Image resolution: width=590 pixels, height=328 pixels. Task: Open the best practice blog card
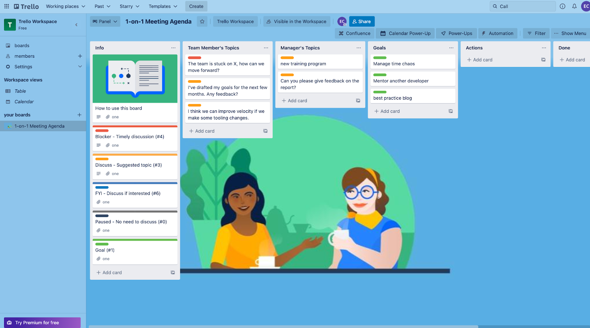[x=413, y=96]
